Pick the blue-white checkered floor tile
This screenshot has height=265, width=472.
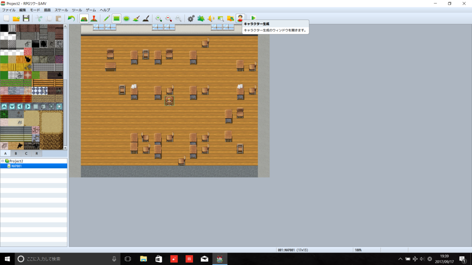[x=40, y=91]
